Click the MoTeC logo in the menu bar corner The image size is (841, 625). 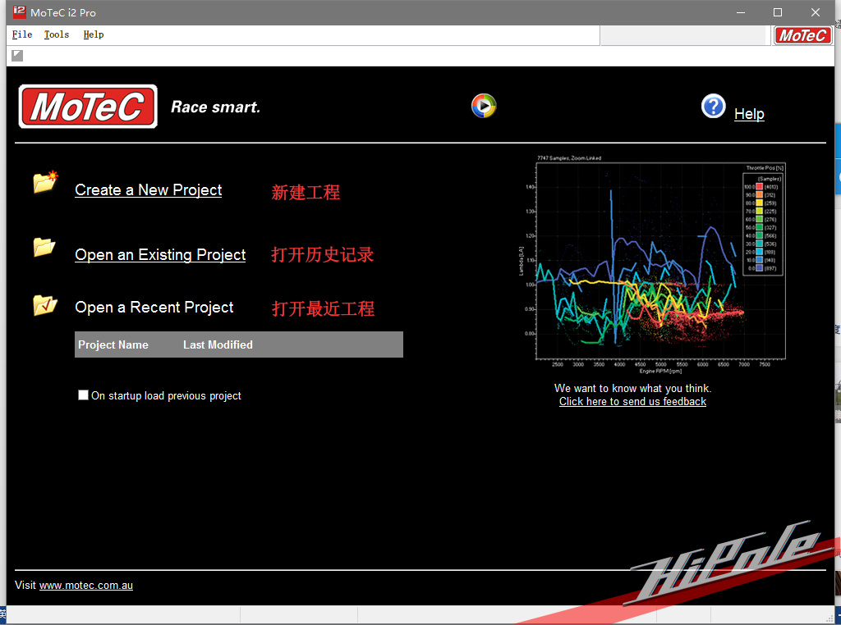point(802,36)
